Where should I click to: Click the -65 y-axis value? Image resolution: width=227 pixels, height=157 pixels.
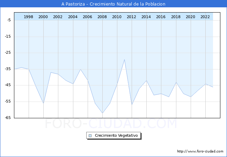pyautogui.click(x=8, y=118)
